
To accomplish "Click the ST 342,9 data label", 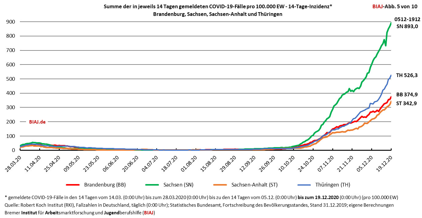I will [x=407, y=103].
